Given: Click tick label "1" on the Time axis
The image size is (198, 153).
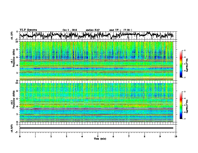Looking at the screenshot, I should (35, 136).
